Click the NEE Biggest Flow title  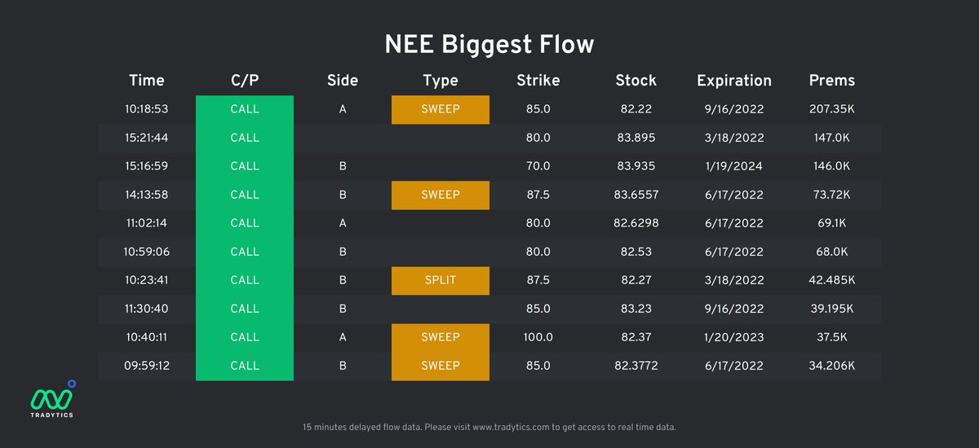489,45
